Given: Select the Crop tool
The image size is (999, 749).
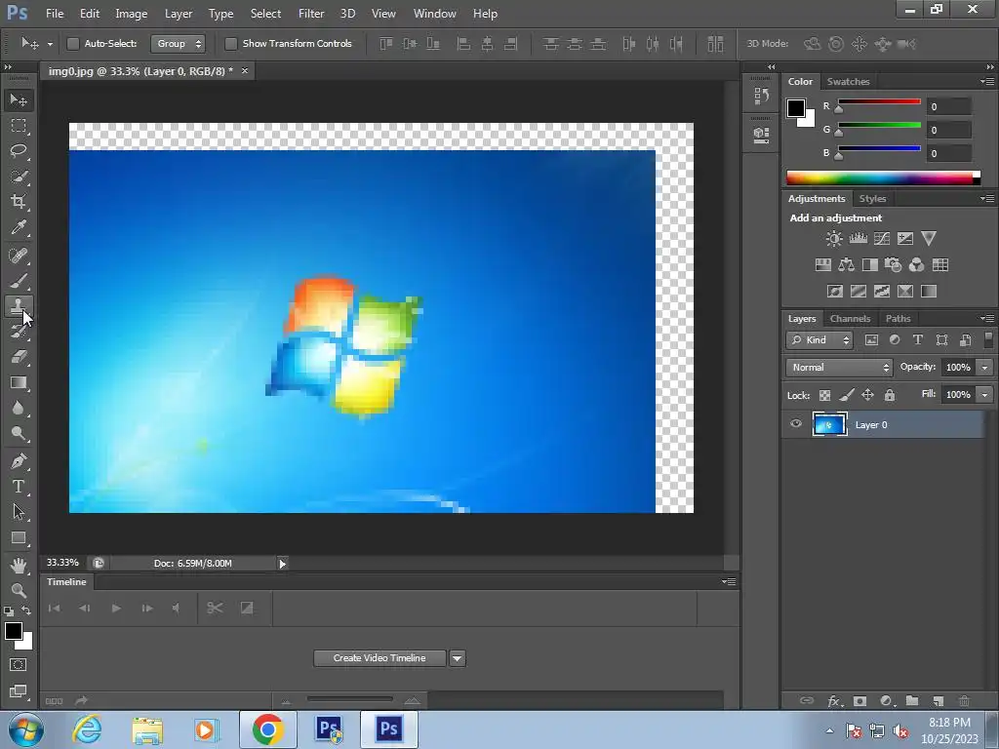Looking at the screenshot, I should click(x=19, y=202).
